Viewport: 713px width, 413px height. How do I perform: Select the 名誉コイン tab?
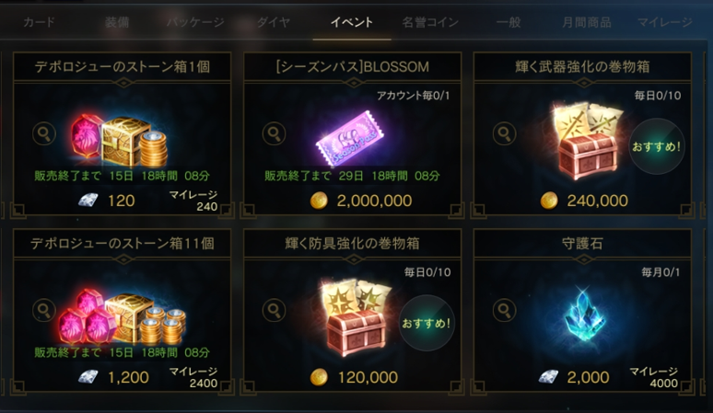point(430,22)
